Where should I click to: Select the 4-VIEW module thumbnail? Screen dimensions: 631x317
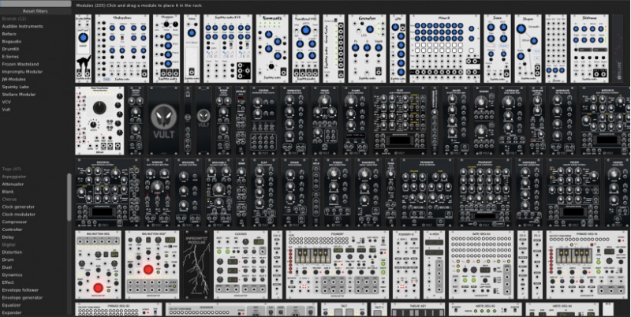click(434, 265)
